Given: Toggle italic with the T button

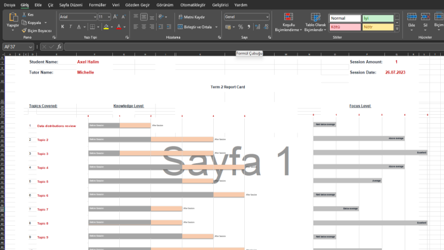Looking at the screenshot, I should [70, 27].
